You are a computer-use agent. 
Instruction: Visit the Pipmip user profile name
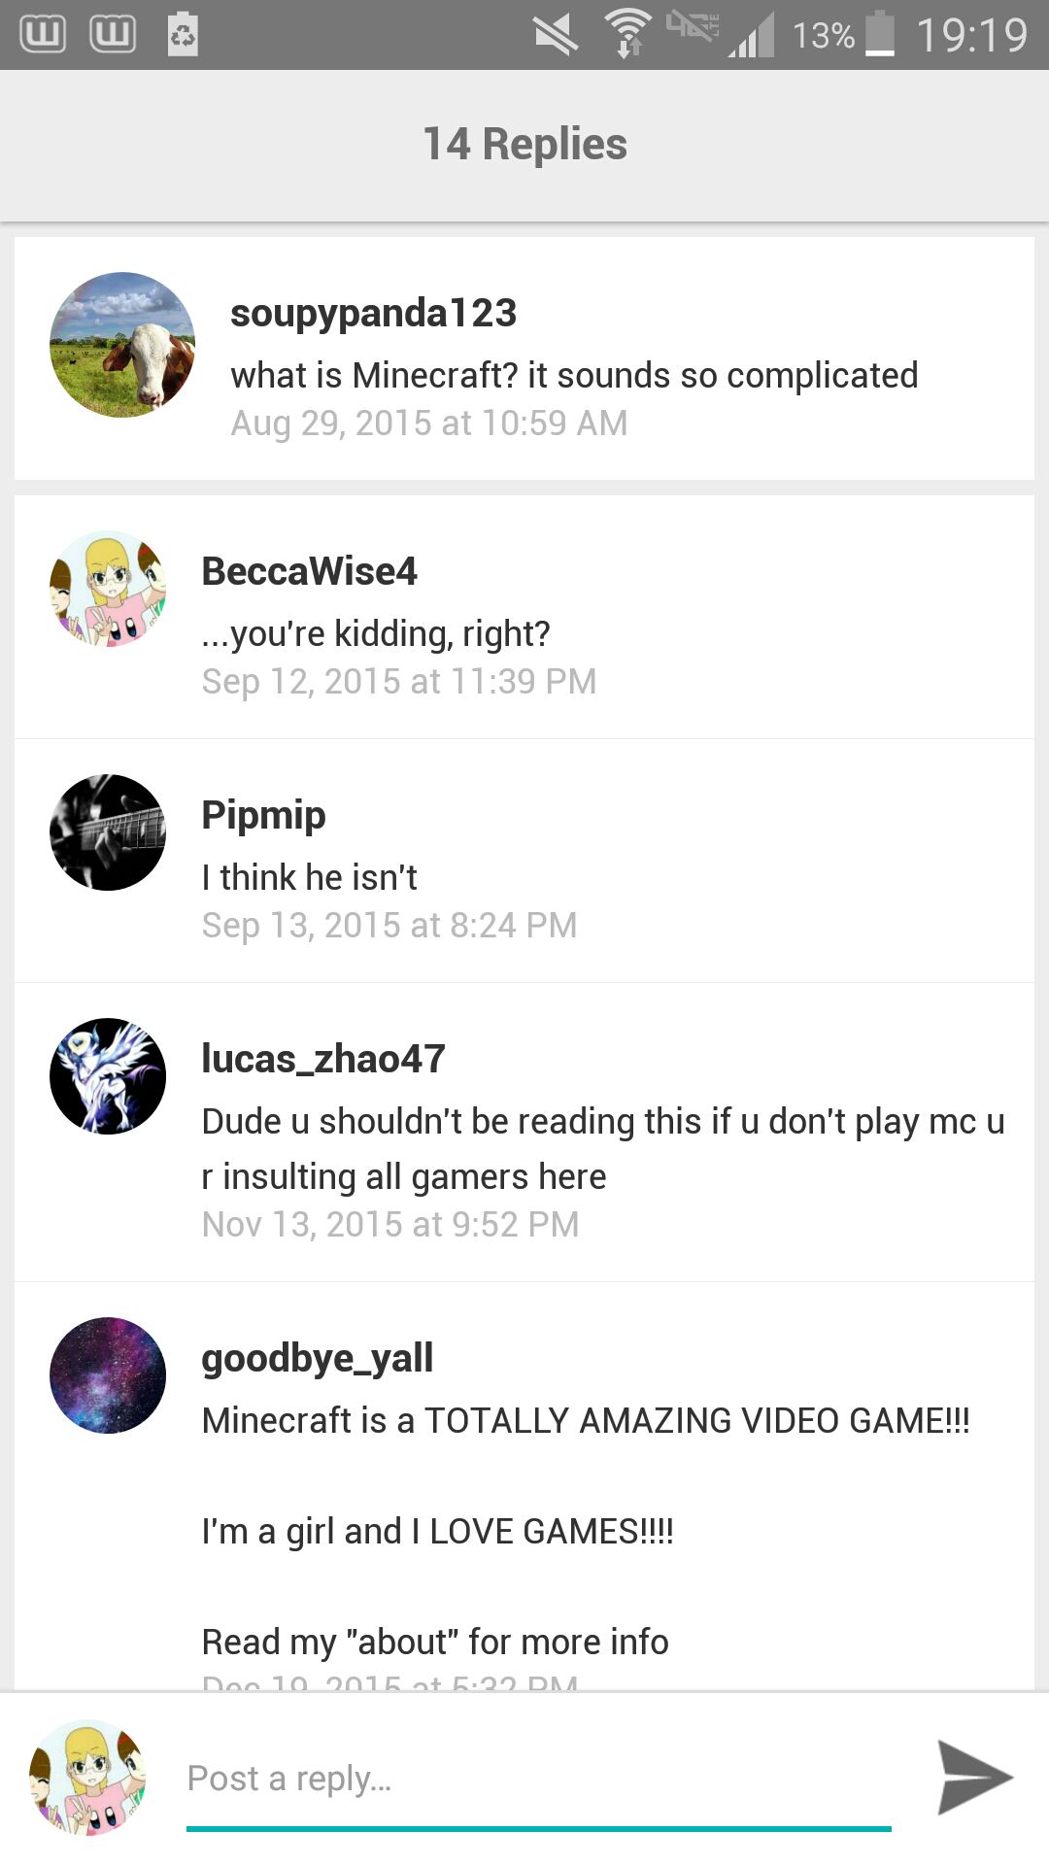(263, 816)
